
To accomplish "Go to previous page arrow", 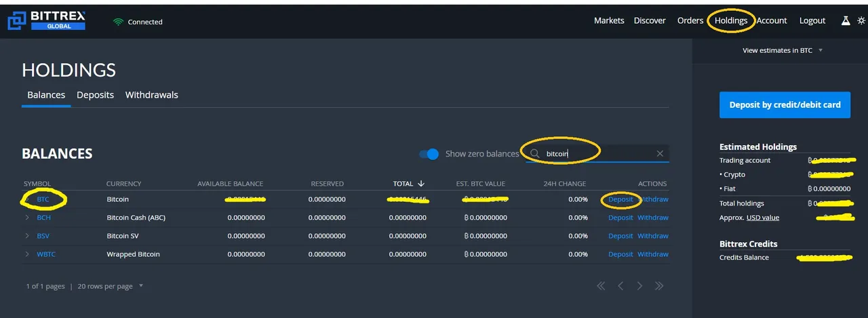I will pyautogui.click(x=620, y=286).
